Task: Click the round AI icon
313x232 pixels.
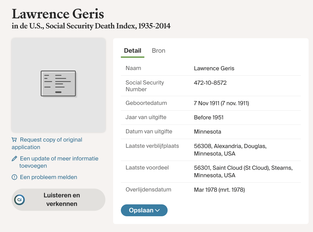Action: pos(20,199)
